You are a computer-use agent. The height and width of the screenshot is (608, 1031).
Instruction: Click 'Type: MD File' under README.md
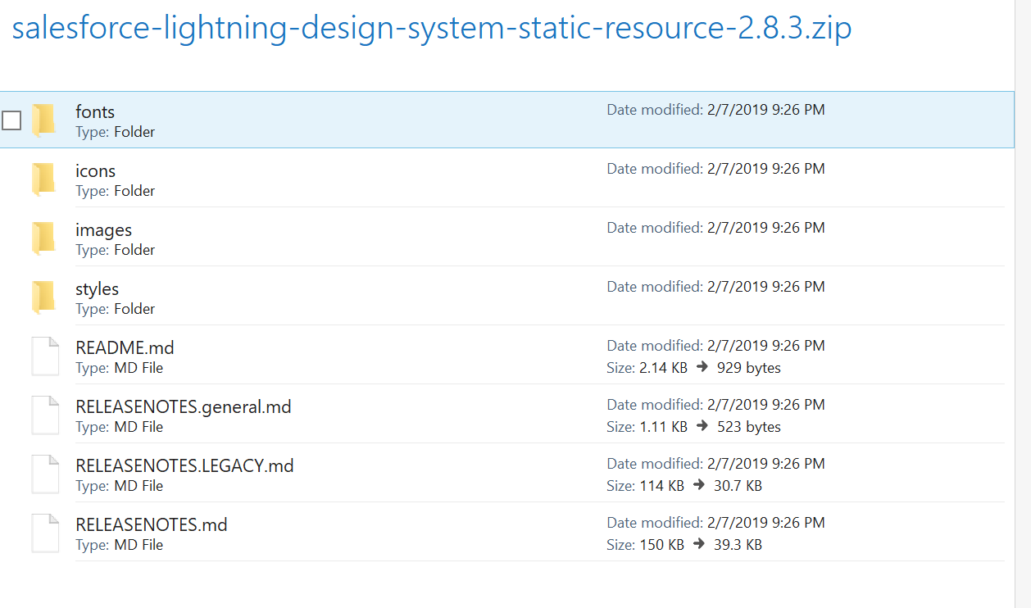point(120,368)
